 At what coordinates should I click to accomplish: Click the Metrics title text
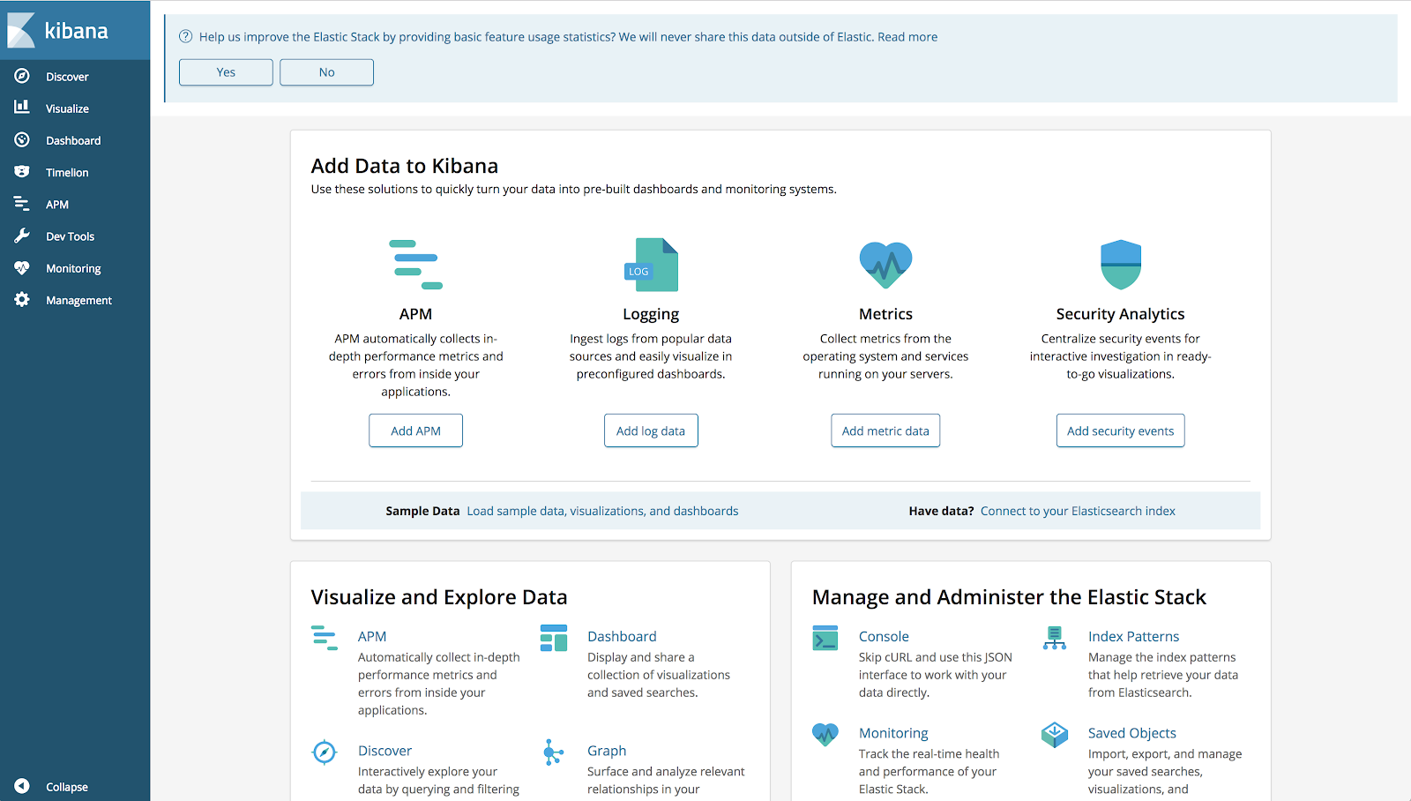pos(885,314)
